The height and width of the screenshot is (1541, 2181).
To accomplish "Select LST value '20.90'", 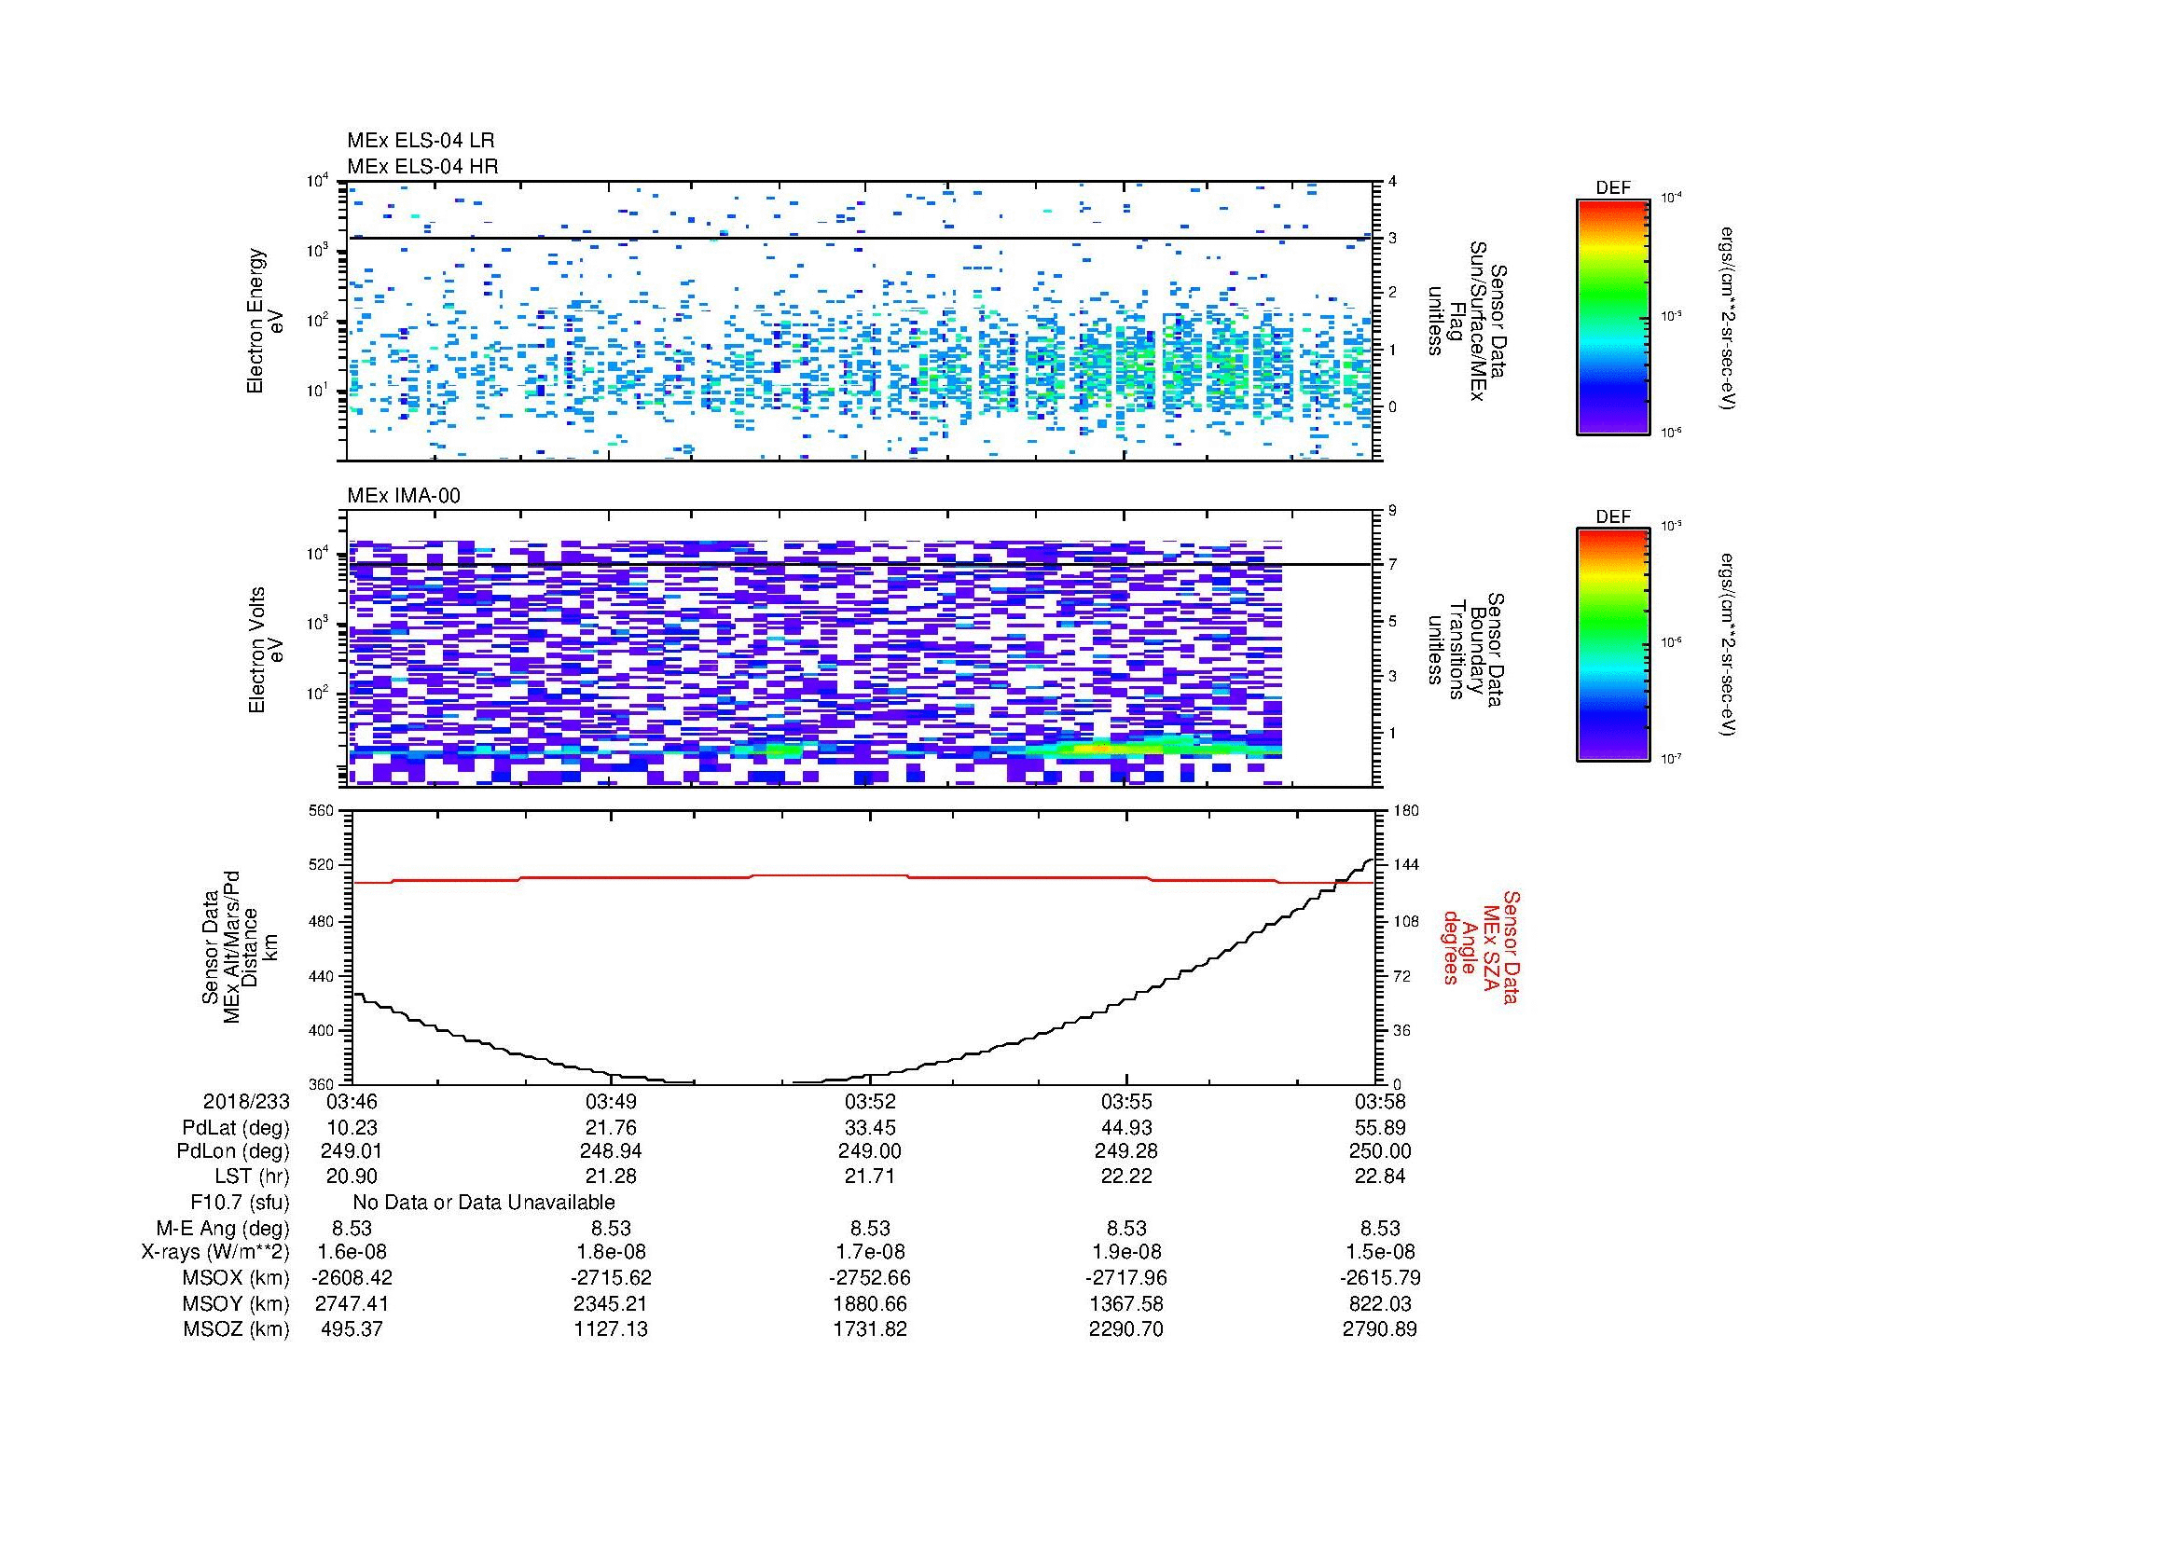I will click(352, 1176).
